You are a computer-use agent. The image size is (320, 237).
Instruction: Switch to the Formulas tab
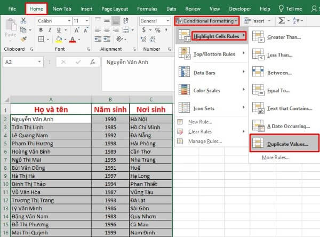[147, 9]
